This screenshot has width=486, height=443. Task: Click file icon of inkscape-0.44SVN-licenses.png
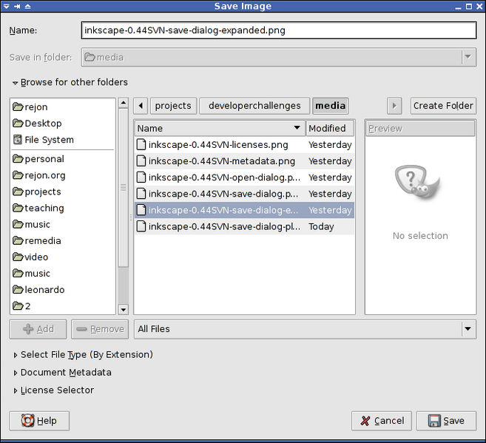click(141, 145)
